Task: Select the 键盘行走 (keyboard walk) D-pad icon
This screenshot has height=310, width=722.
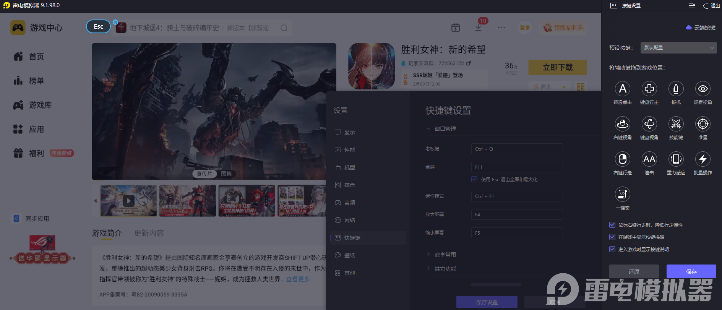Action: (x=649, y=89)
